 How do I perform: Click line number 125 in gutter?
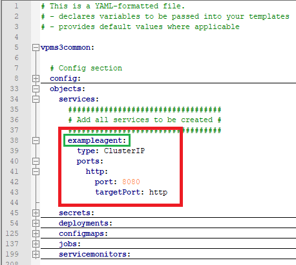(12, 233)
